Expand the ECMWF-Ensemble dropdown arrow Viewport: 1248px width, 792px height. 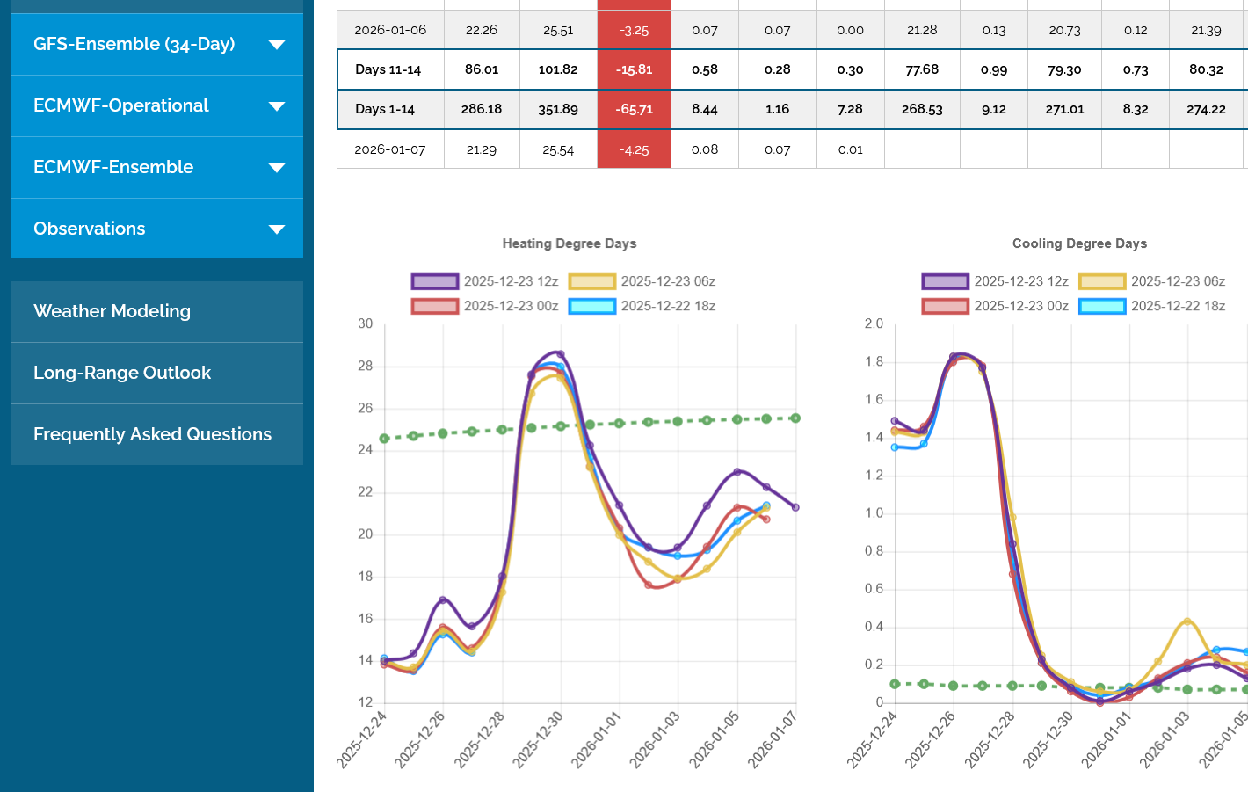(x=277, y=168)
